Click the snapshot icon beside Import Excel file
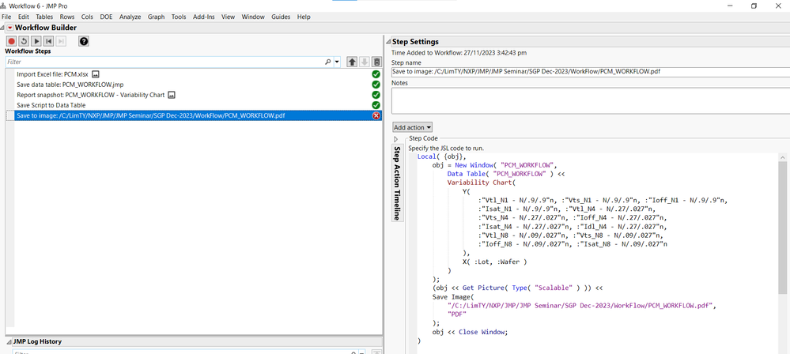The image size is (790, 354). 96,74
